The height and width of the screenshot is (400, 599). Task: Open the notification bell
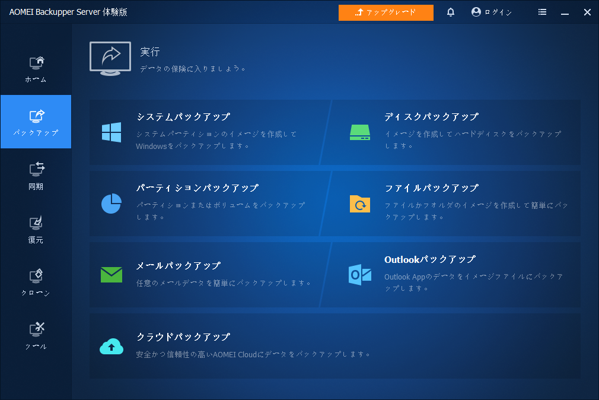[x=451, y=12]
